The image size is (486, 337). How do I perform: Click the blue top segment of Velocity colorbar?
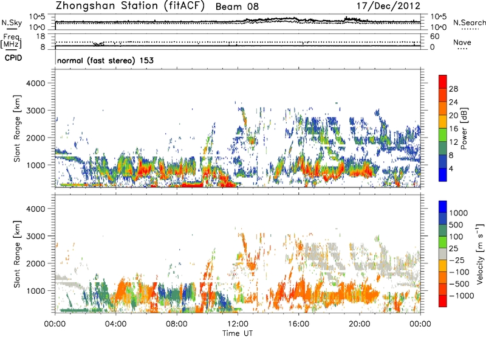tap(443, 207)
